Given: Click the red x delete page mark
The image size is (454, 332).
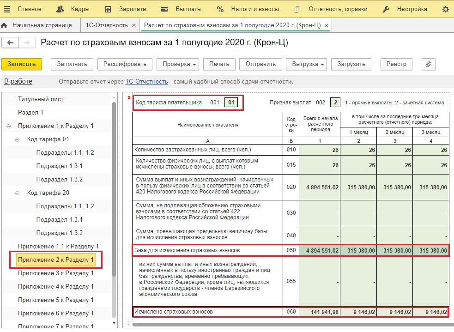Looking at the screenshot, I should (x=129, y=98).
